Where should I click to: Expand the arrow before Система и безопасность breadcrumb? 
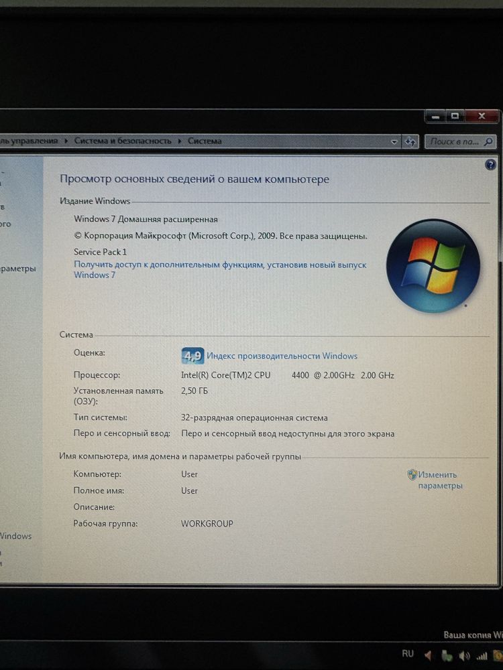66,141
